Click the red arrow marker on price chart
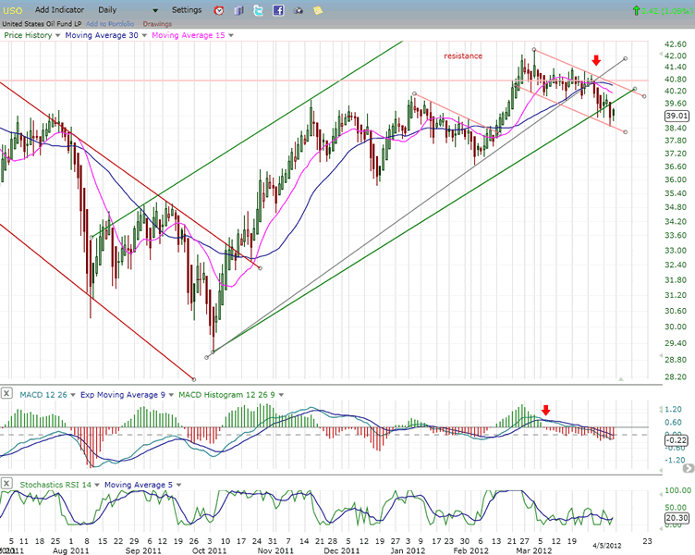The width and height of the screenshot is (695, 555). (x=596, y=60)
